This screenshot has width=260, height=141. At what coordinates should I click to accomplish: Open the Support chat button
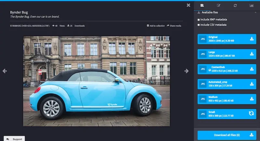15,139
